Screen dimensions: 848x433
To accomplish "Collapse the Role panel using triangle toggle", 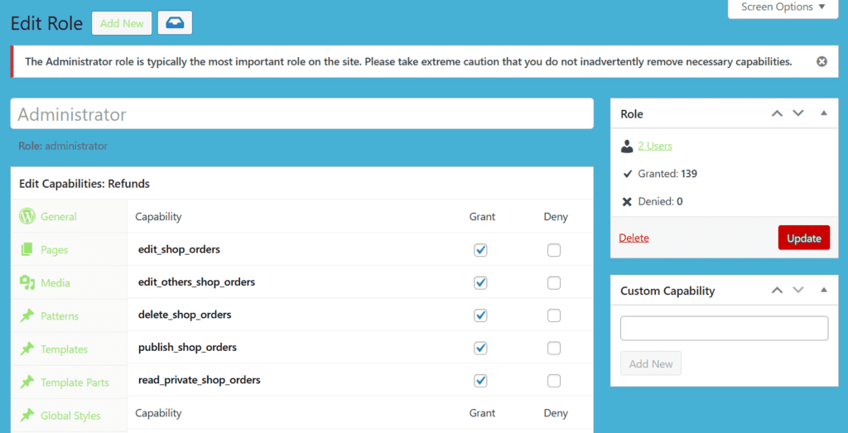I will click(823, 113).
